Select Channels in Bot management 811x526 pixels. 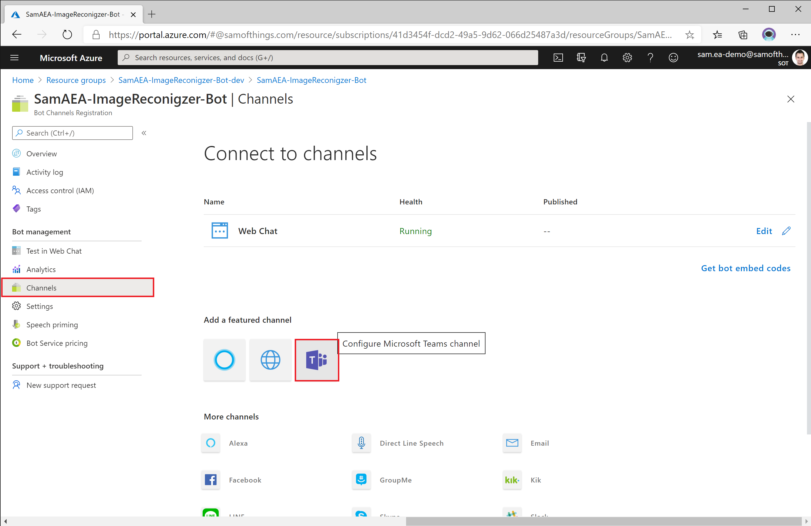point(78,288)
